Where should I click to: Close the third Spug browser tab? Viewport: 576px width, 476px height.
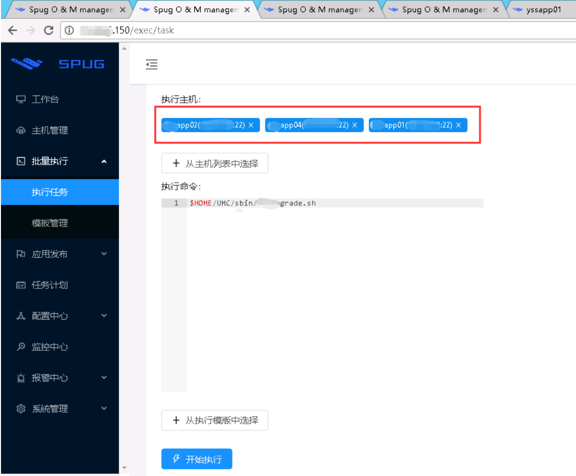tap(372, 10)
